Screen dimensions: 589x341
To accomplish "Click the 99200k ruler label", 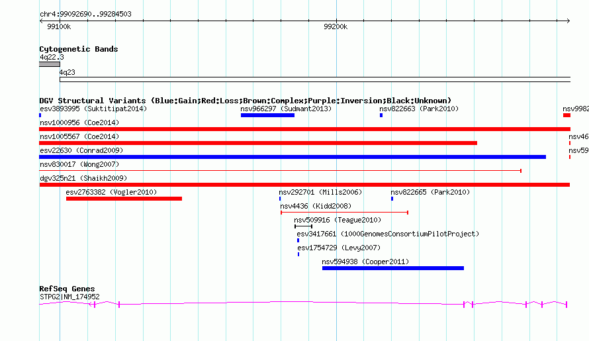I will click(x=336, y=26).
